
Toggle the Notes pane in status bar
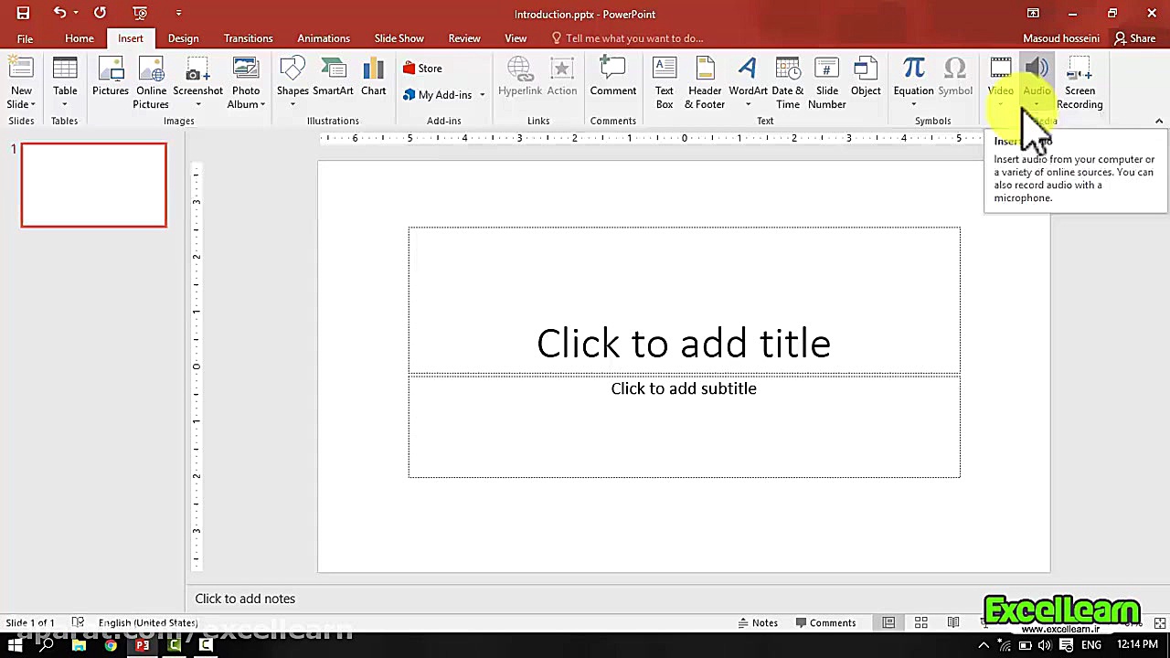(758, 622)
